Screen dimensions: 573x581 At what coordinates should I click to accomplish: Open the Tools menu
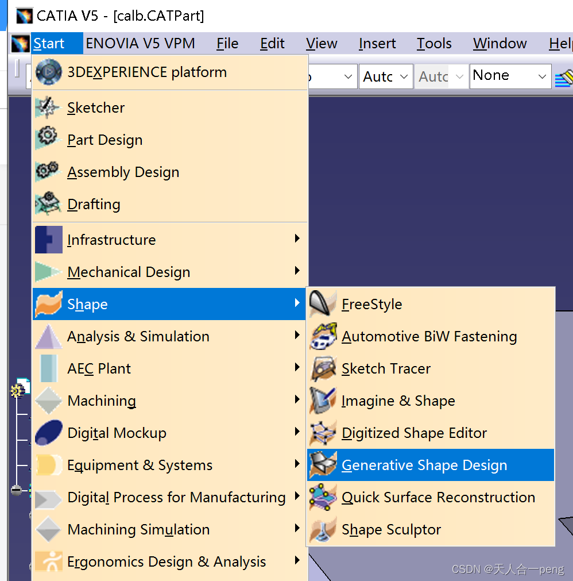pos(434,43)
